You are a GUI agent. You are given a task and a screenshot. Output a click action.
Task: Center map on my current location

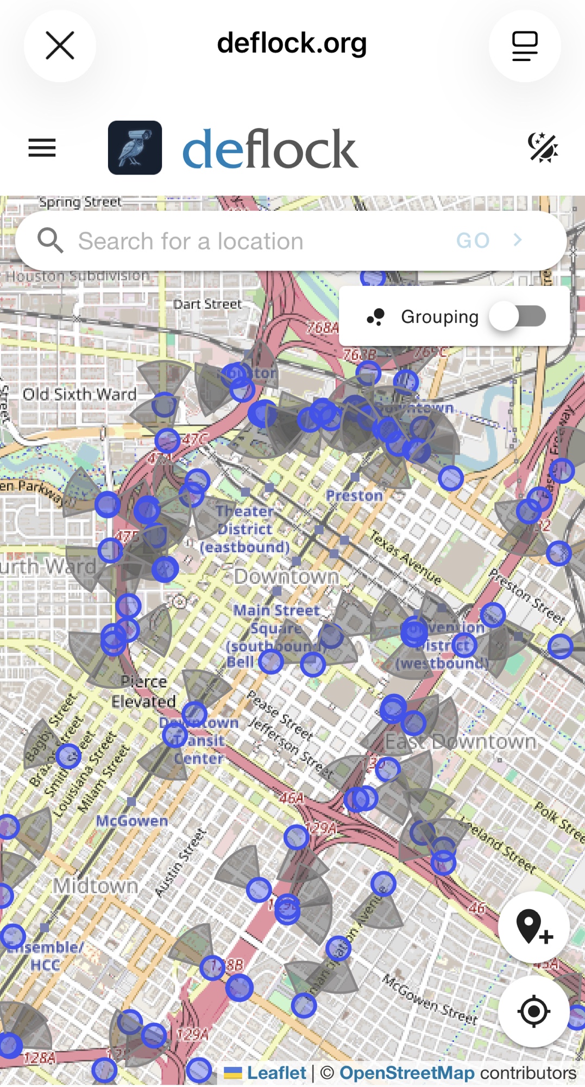[533, 1011]
